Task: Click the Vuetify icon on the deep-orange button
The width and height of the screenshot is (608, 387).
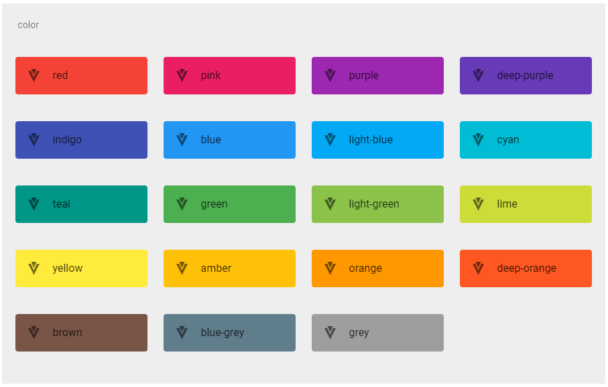Action: click(x=477, y=268)
